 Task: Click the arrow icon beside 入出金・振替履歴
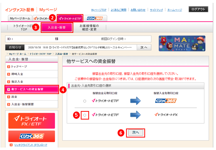tap(9, 104)
